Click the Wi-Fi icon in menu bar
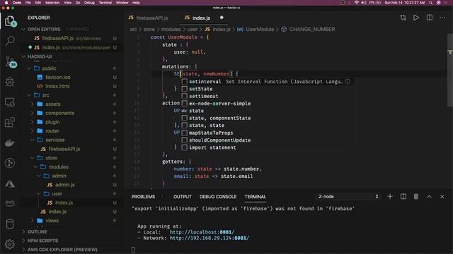The image size is (453, 254). [x=357, y=3]
